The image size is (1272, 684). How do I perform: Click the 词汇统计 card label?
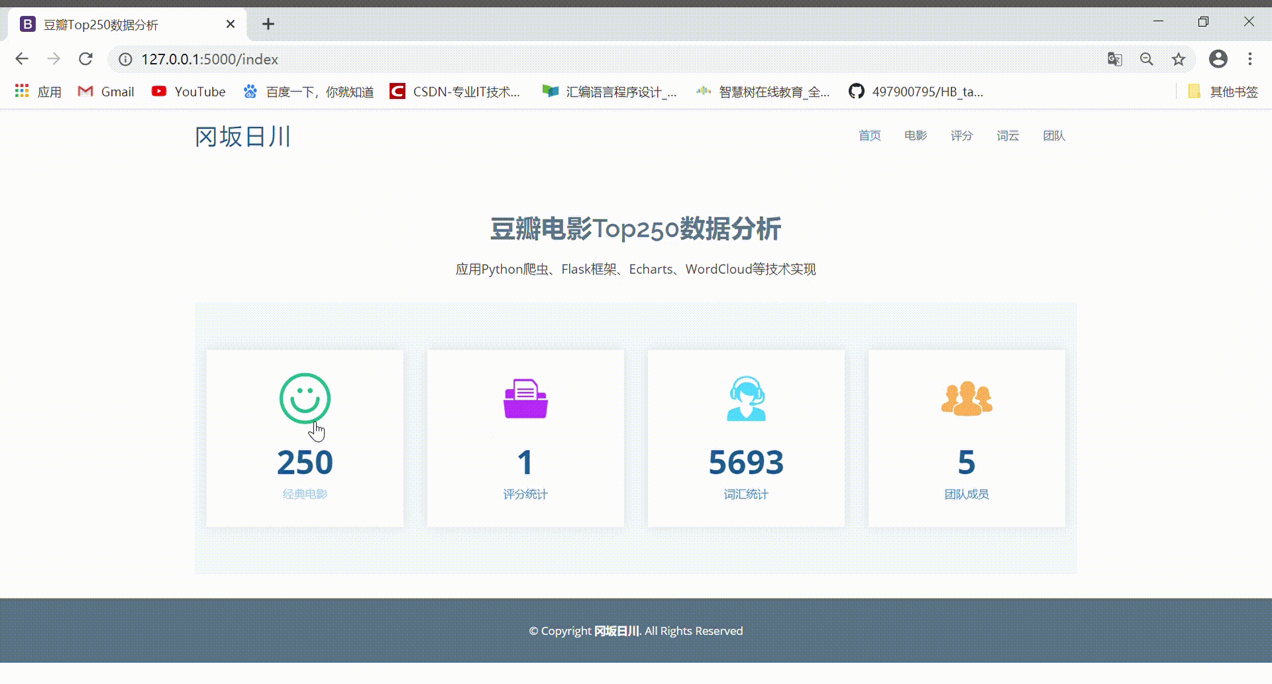[746, 494]
